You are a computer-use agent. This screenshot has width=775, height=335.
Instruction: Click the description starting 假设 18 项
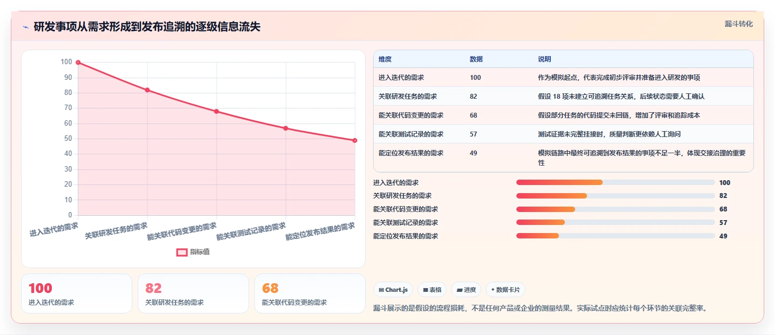[621, 97]
